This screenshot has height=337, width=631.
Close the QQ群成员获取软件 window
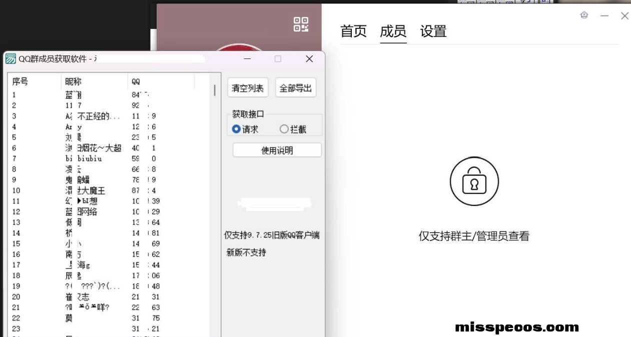tap(309, 59)
